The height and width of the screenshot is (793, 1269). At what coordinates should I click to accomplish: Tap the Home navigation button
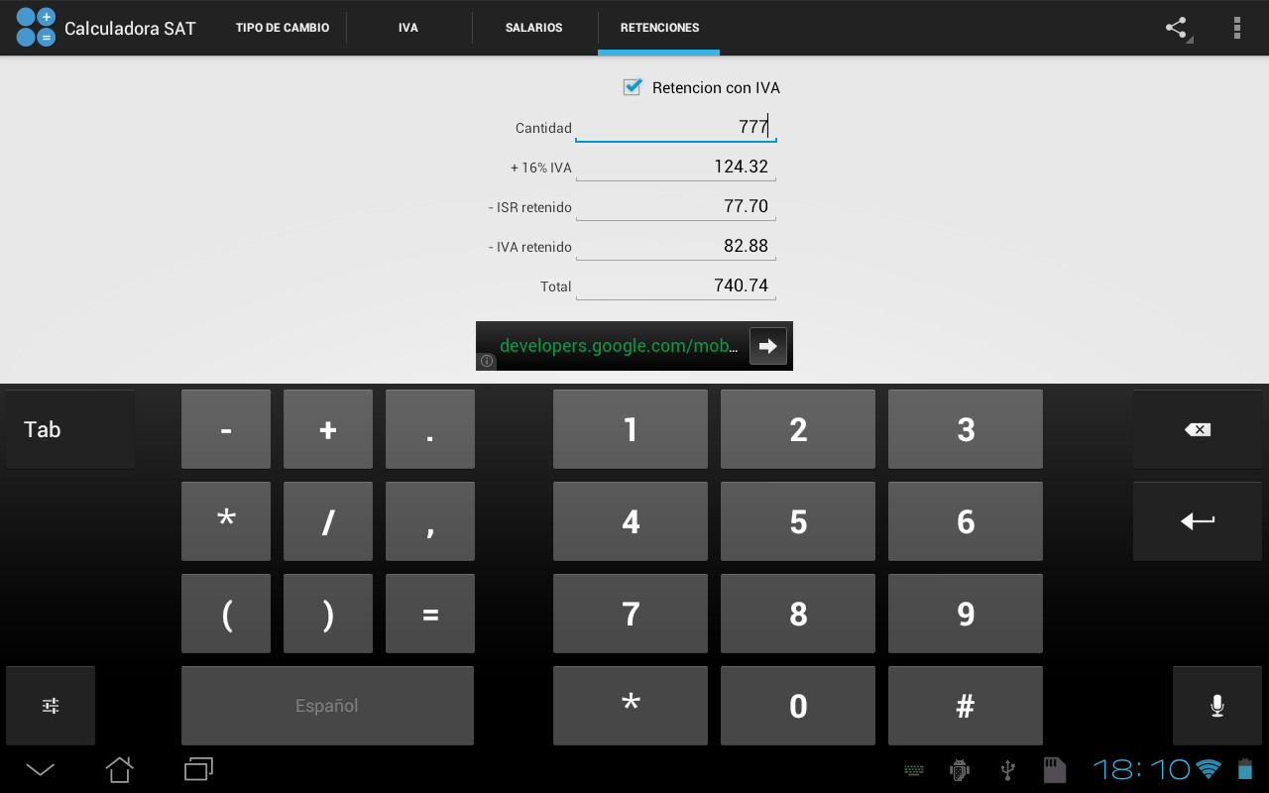point(119,768)
